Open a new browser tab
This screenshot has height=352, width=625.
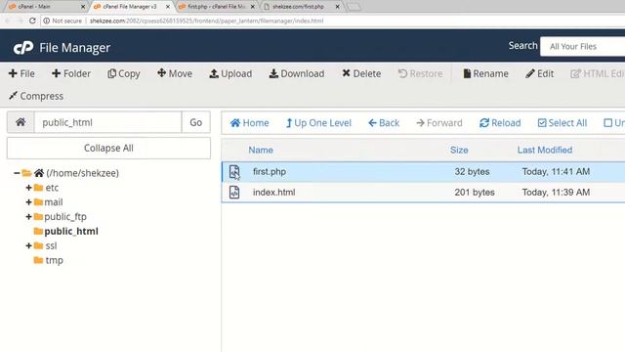(354, 7)
